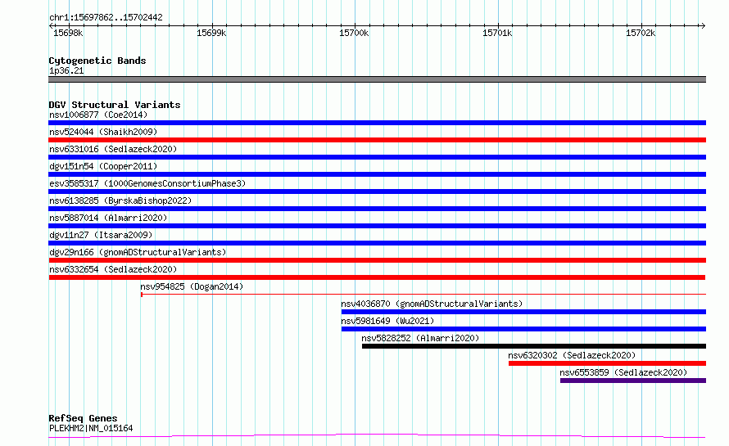
Task: Click the PLEKHM2|NM_015164 gene label
Action: 91,428
